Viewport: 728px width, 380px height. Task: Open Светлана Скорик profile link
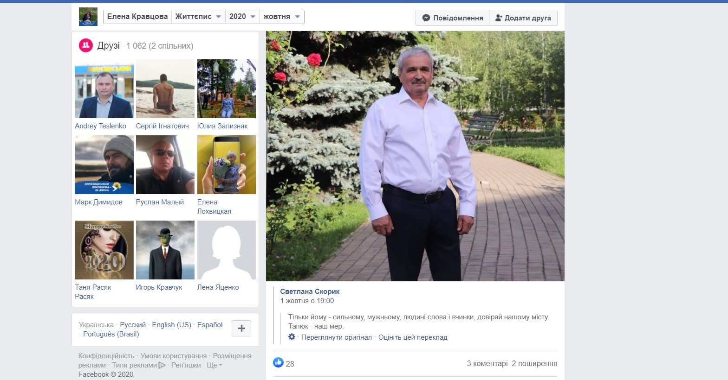coord(310,291)
